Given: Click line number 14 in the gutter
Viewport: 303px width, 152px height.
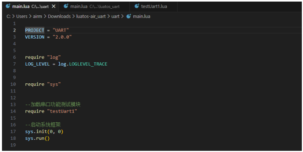Looking at the screenshot, I should 13,111.
